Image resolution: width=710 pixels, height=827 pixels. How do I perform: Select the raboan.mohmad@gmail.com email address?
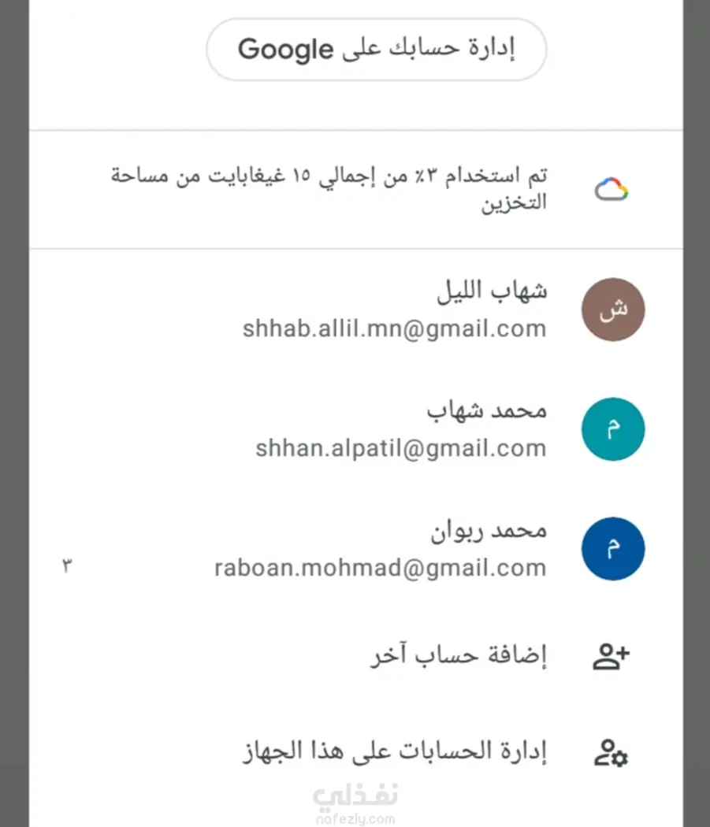coord(380,568)
